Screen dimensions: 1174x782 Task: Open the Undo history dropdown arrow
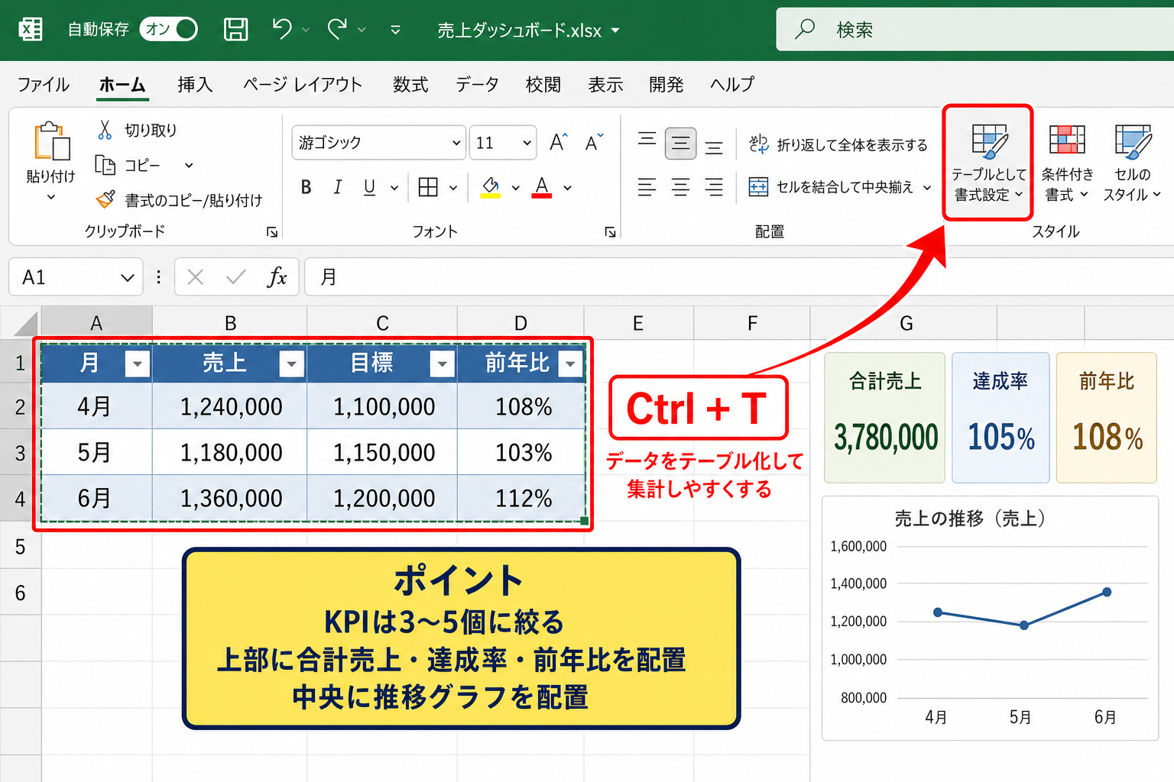(306, 30)
